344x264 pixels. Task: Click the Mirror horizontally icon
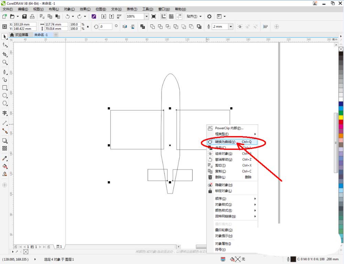[125, 27]
